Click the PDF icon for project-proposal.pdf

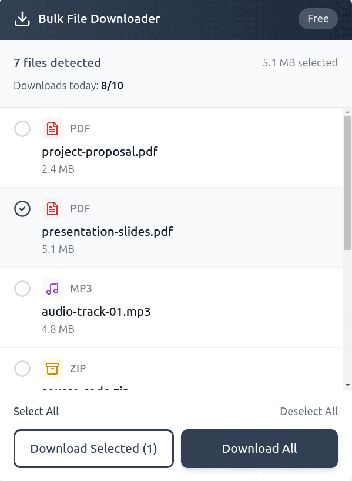(x=52, y=127)
